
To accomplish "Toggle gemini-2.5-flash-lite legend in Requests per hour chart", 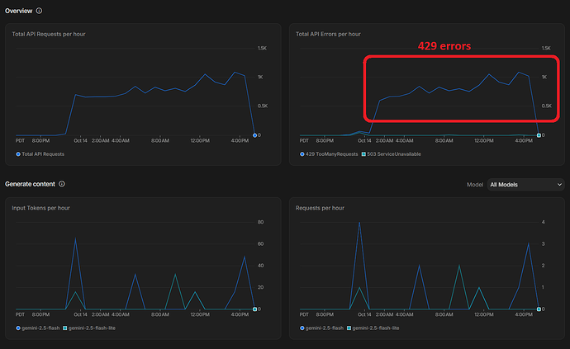I will pos(373,328).
